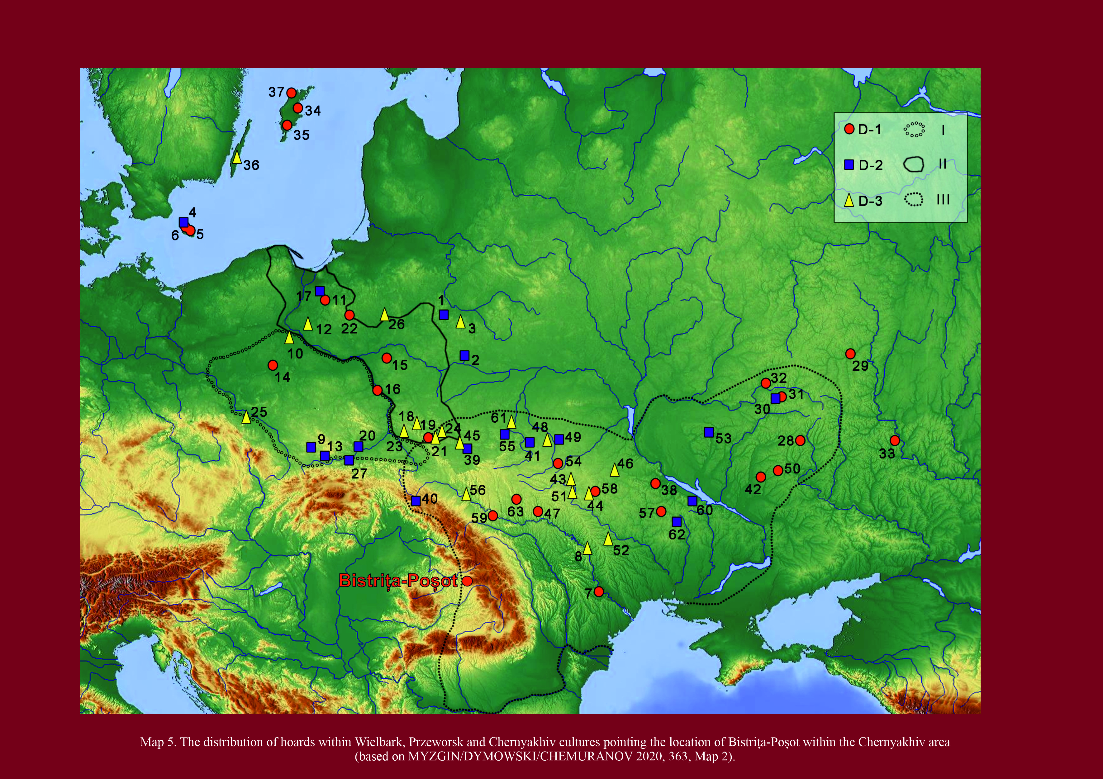Screen dimensions: 1103x779
Task: Click the red Bistrița-Poșot text label
Action: (398, 581)
